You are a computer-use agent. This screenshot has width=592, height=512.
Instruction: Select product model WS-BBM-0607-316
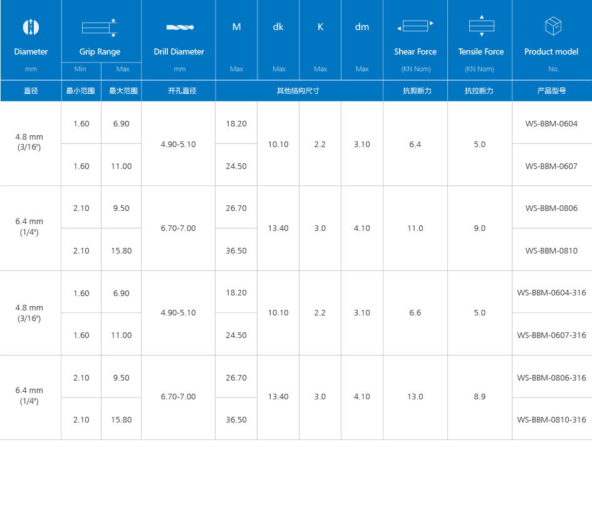coord(551,335)
